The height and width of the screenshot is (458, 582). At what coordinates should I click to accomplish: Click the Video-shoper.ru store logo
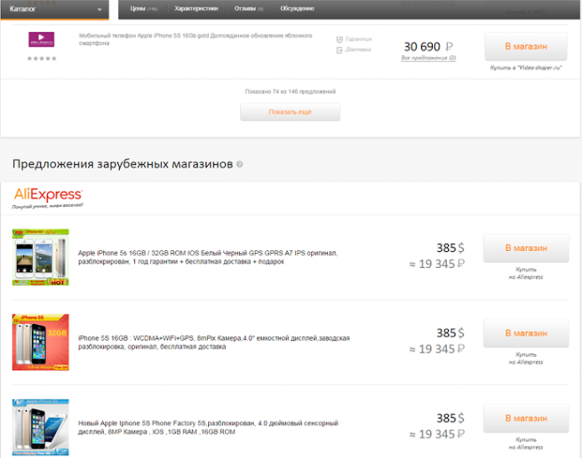point(42,39)
